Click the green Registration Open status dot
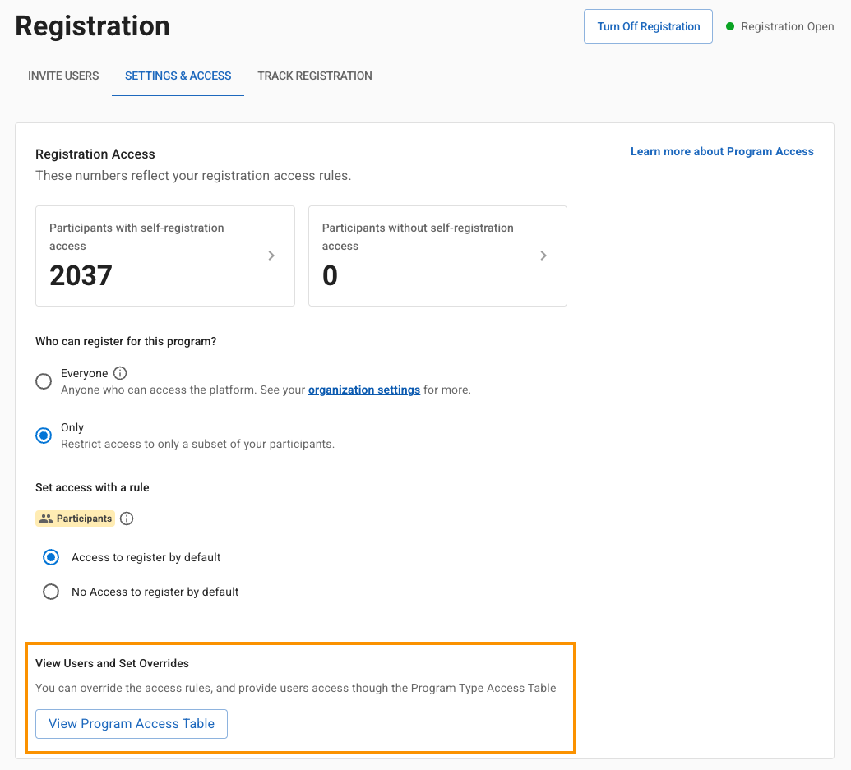Image resolution: width=851 pixels, height=770 pixels. click(x=730, y=26)
